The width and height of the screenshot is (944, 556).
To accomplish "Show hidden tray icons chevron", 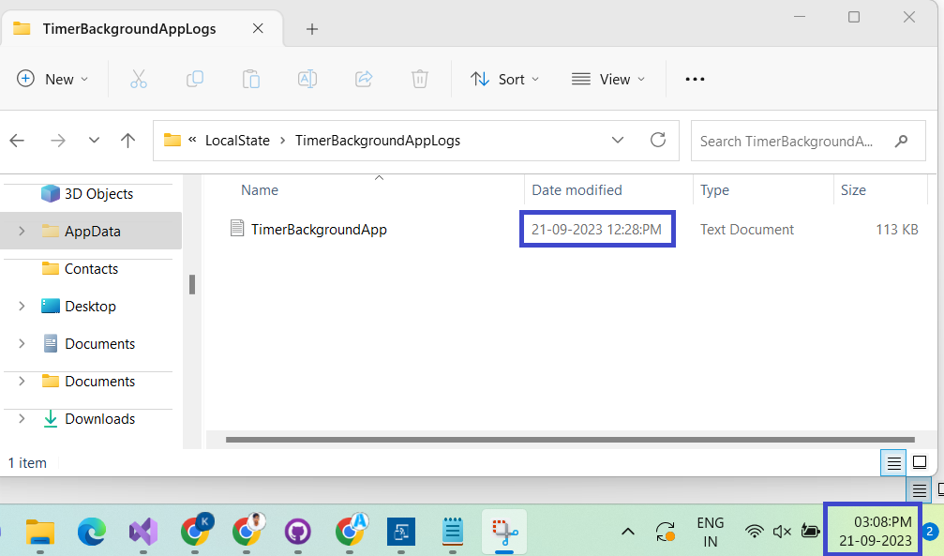I will click(x=628, y=532).
